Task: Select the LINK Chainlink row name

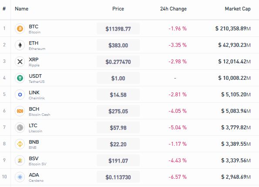Action: [37, 95]
